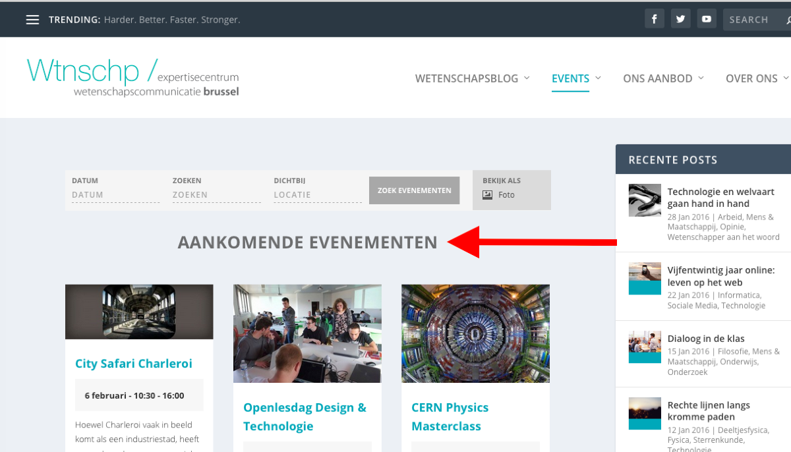791x452 pixels.
Task: Open the Ons Aanbod dropdown
Action: click(663, 78)
